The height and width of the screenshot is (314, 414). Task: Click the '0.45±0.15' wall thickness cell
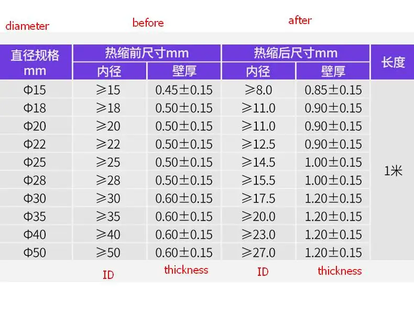tap(184, 90)
